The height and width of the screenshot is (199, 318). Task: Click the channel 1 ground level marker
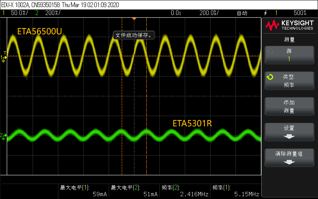tap(4, 58)
